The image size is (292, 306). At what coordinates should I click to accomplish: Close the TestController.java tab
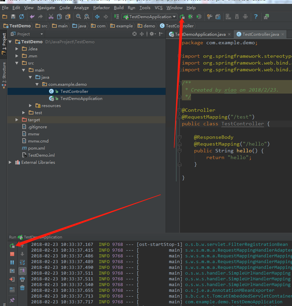point(283,34)
